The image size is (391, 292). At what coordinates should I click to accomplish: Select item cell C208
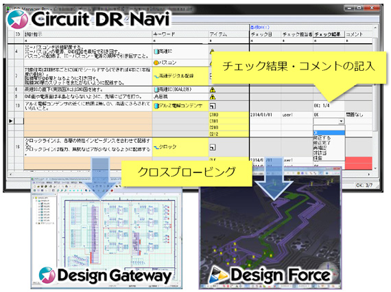pyautogui.click(x=228, y=127)
